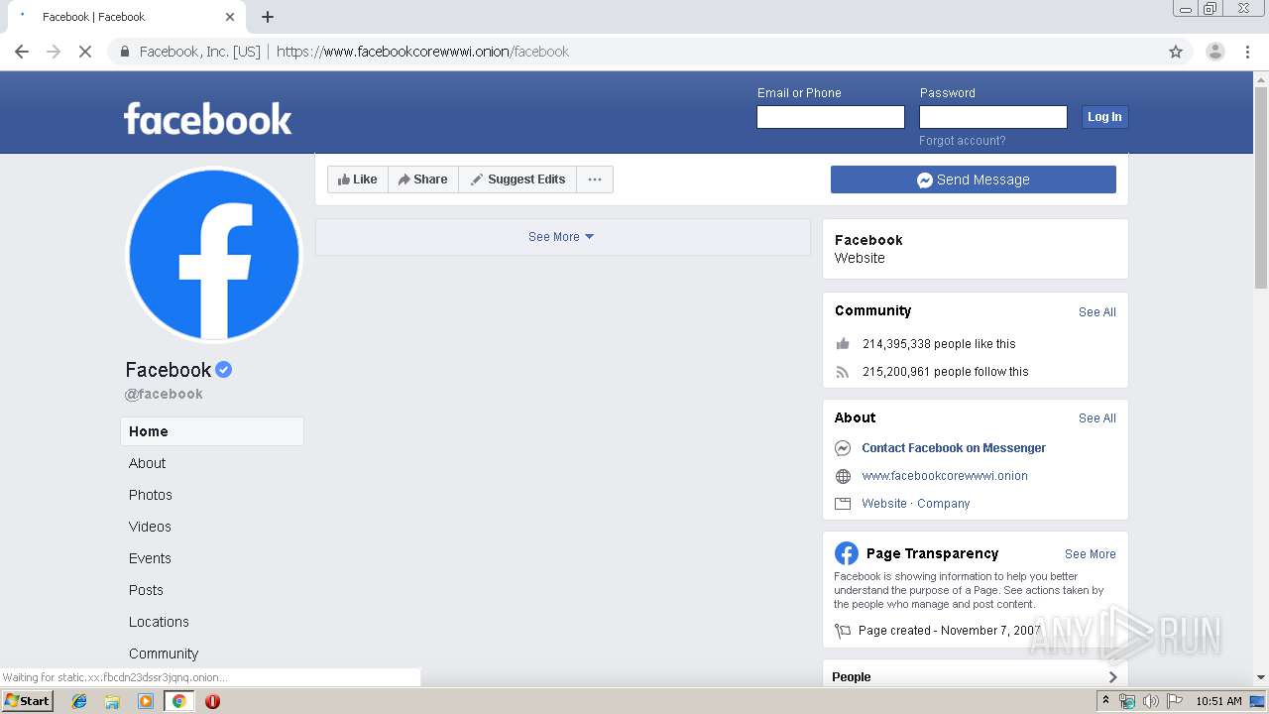Click Chrome icon on taskbar
1269x714 pixels.
178,701
